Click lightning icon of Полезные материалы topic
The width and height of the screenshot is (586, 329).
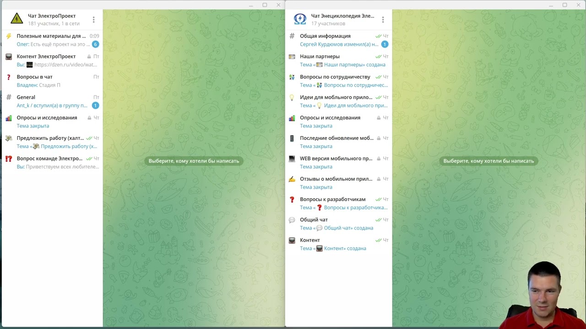pyautogui.click(x=9, y=36)
